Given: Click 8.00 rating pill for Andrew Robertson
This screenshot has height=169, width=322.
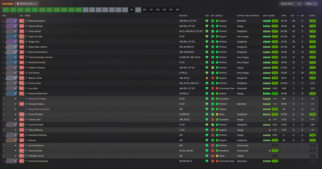Looking at the screenshot, I should pyautogui.click(x=275, y=94).
